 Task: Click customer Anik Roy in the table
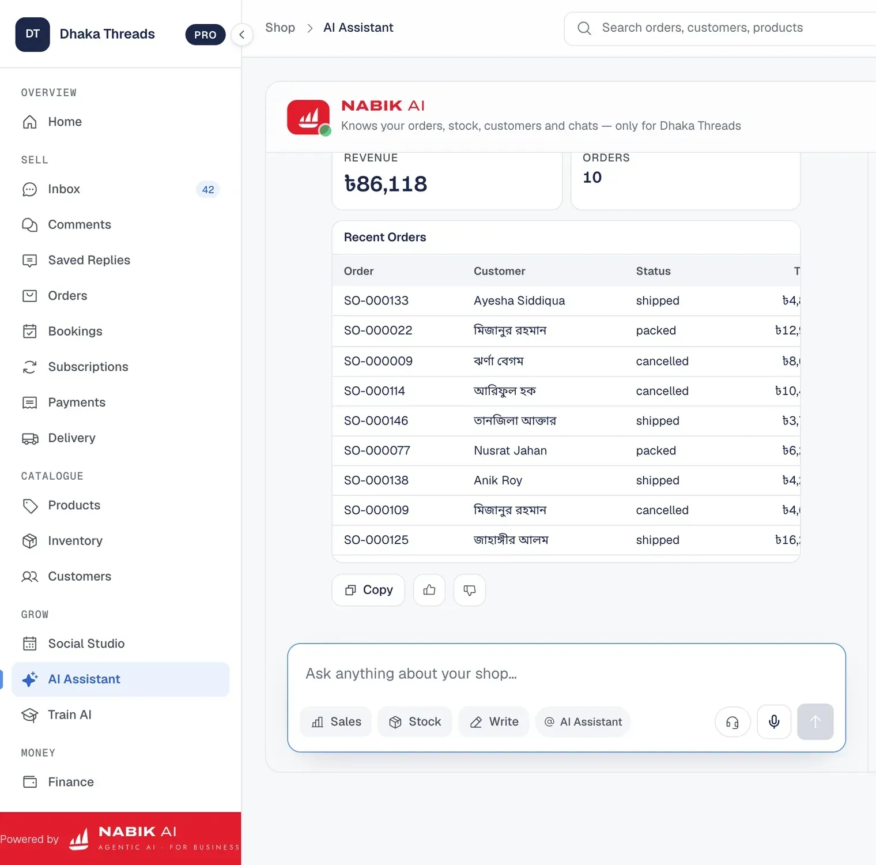(498, 481)
